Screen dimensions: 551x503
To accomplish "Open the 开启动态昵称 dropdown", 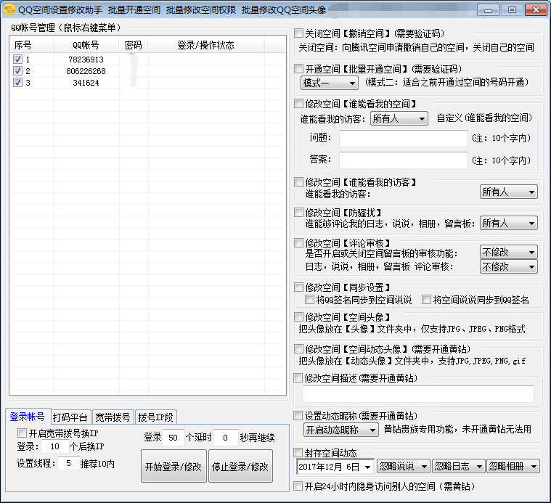I will pos(341,430).
